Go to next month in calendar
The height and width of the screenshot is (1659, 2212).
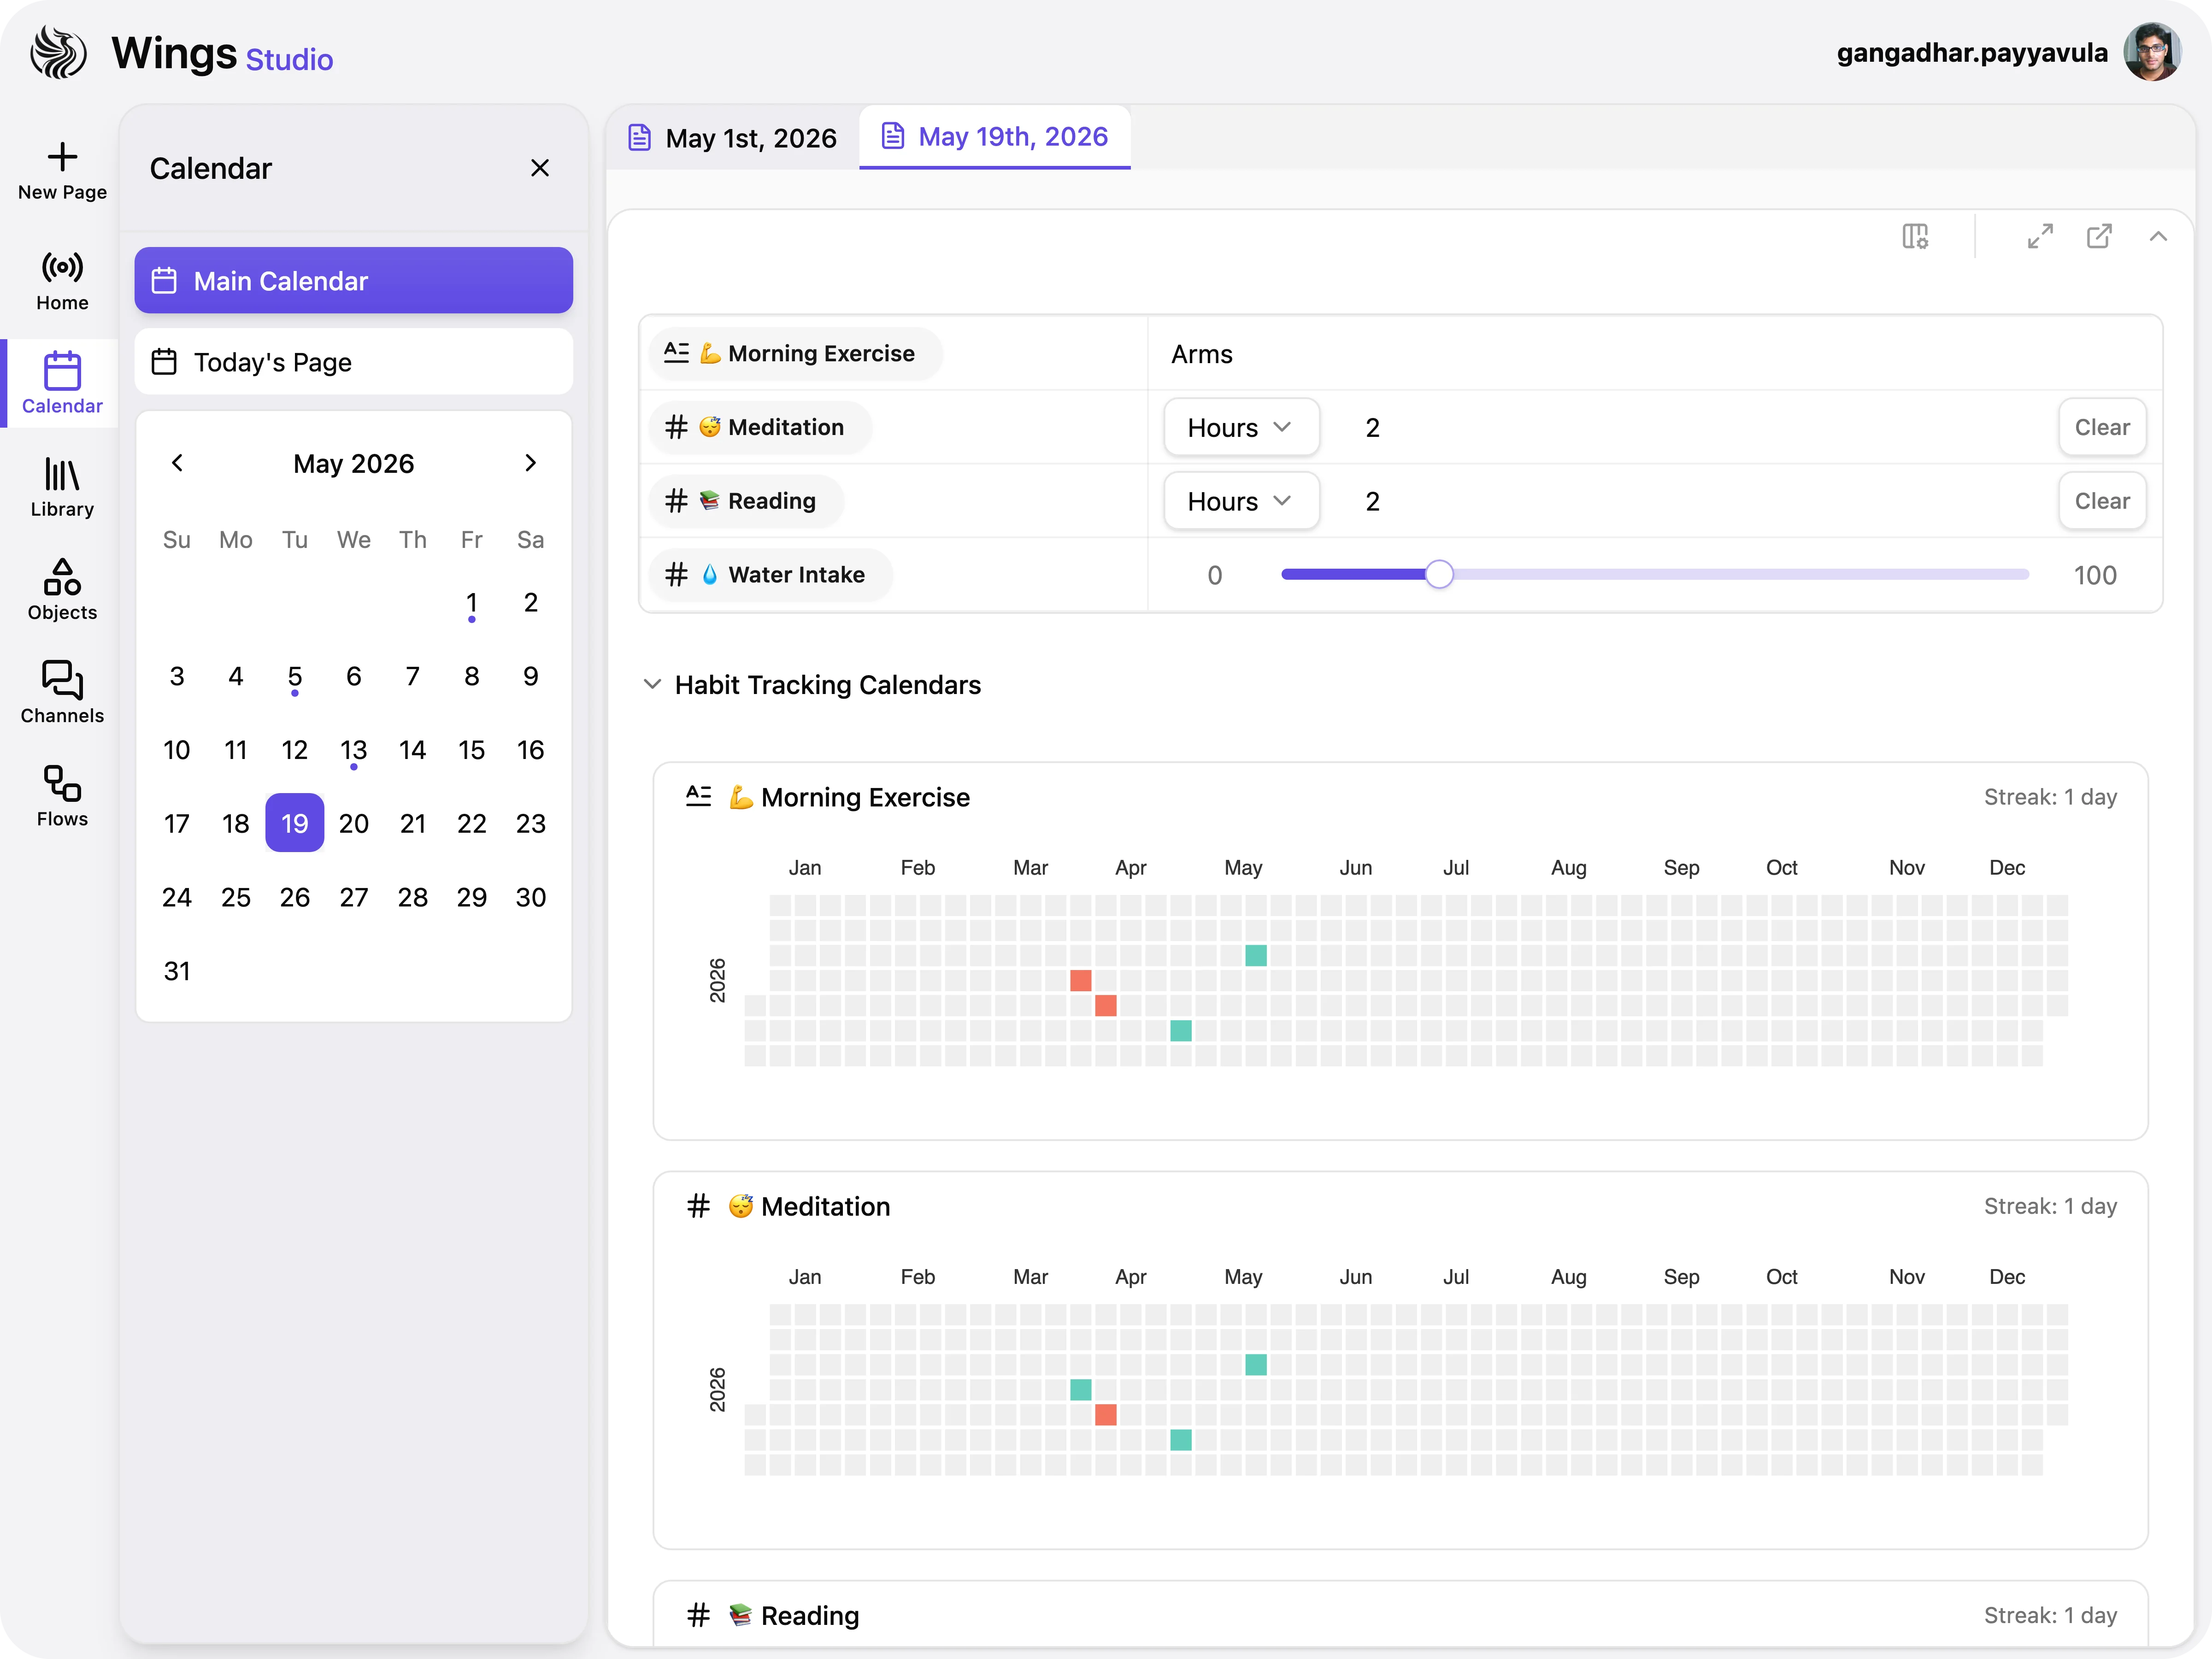coord(530,463)
